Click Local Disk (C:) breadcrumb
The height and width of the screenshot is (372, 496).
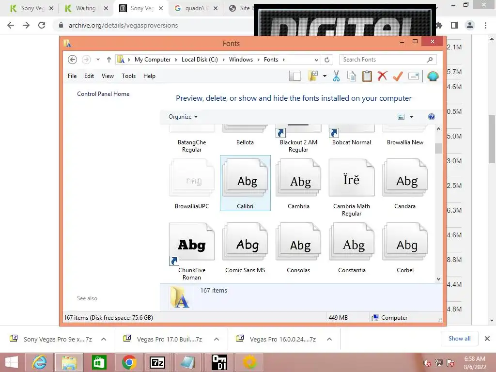[200, 60]
